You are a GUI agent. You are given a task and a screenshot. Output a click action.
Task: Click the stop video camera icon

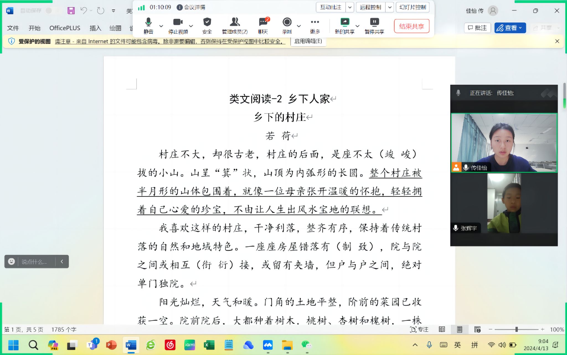(178, 22)
